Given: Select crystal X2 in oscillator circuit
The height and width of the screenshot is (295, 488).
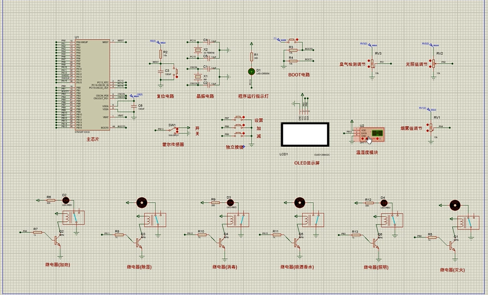Looking at the screenshot, I should tap(197, 50).
